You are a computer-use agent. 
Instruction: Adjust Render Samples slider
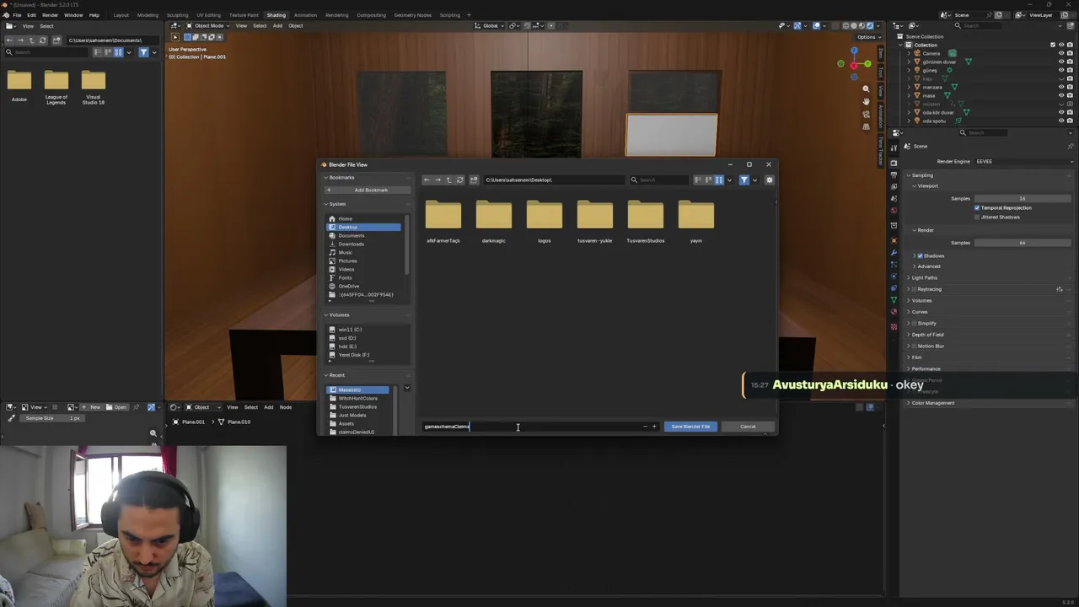[1023, 243]
